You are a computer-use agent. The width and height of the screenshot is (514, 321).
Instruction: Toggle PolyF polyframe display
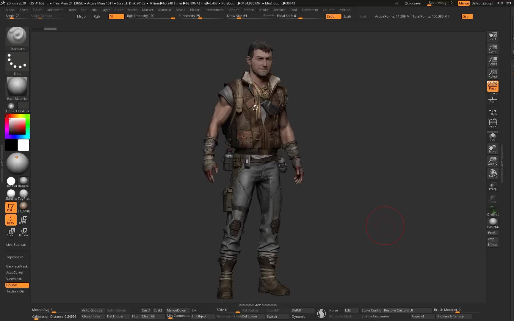[493, 123]
